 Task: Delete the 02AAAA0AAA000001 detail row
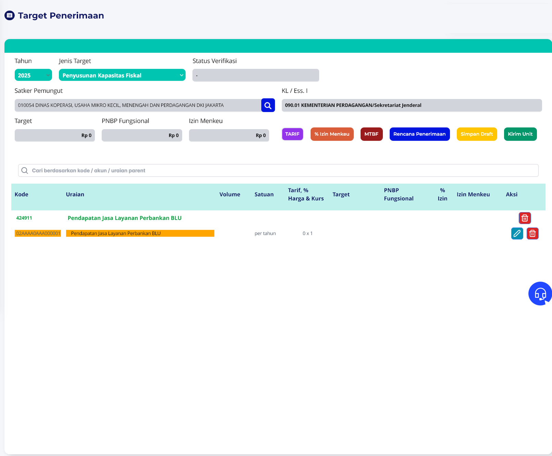(532, 234)
